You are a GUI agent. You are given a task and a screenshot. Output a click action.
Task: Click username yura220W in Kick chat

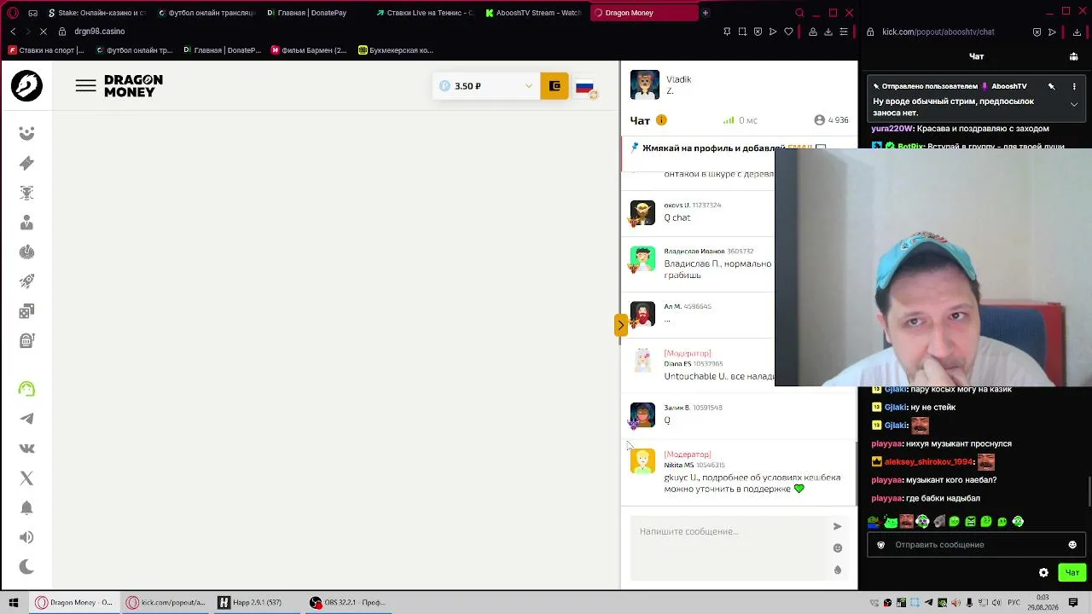tap(892, 129)
